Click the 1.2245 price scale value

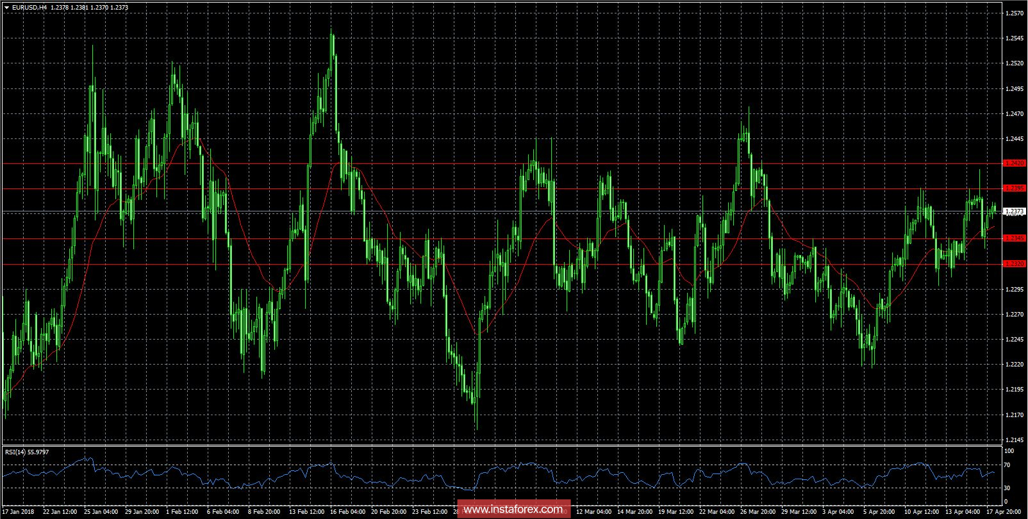point(1015,339)
